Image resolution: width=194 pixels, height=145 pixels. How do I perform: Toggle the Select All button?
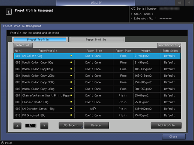coord(23,45)
